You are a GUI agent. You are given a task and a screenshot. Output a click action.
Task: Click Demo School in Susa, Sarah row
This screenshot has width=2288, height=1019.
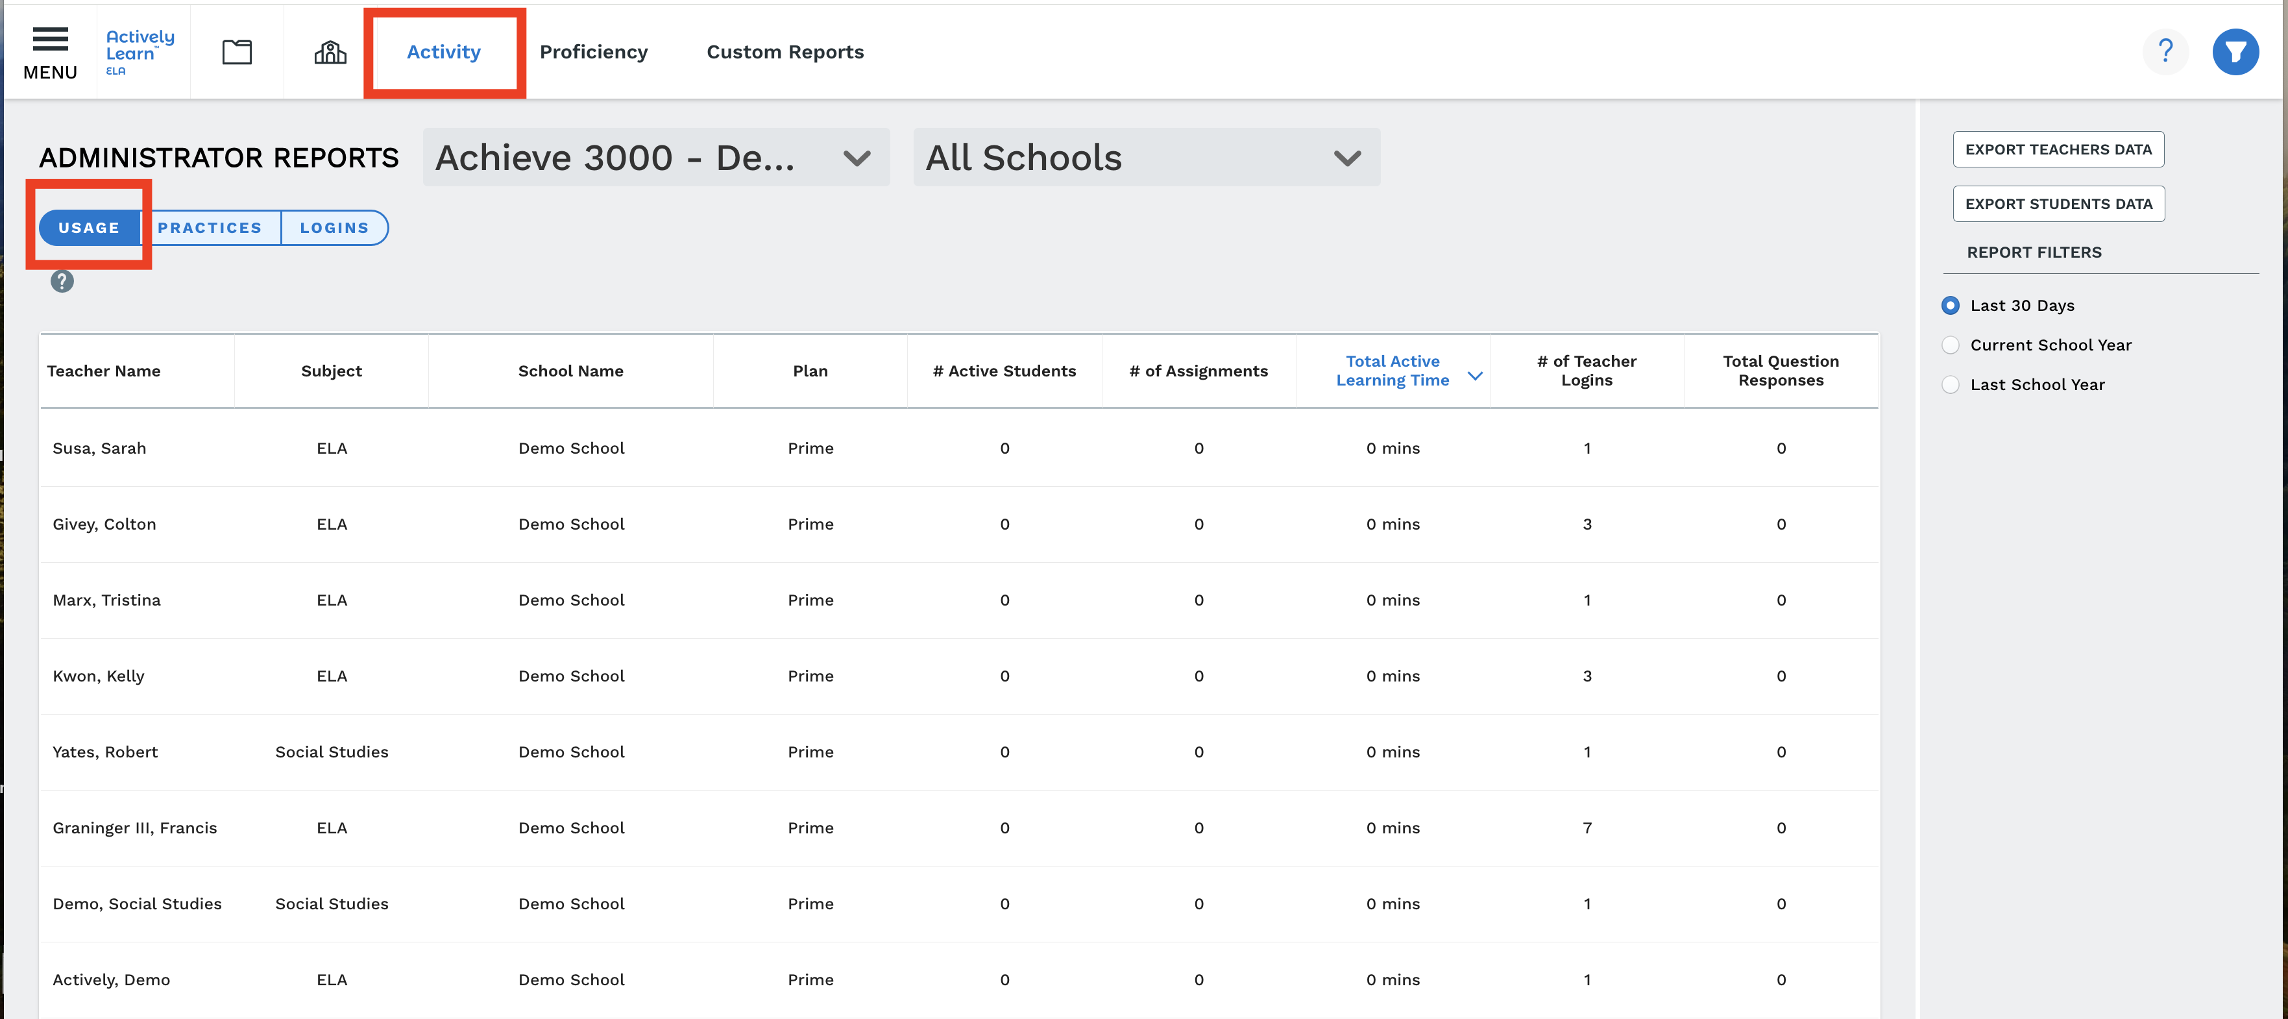[x=571, y=448]
